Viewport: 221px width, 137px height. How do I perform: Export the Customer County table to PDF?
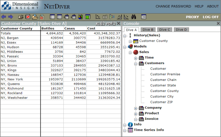click(111, 23)
